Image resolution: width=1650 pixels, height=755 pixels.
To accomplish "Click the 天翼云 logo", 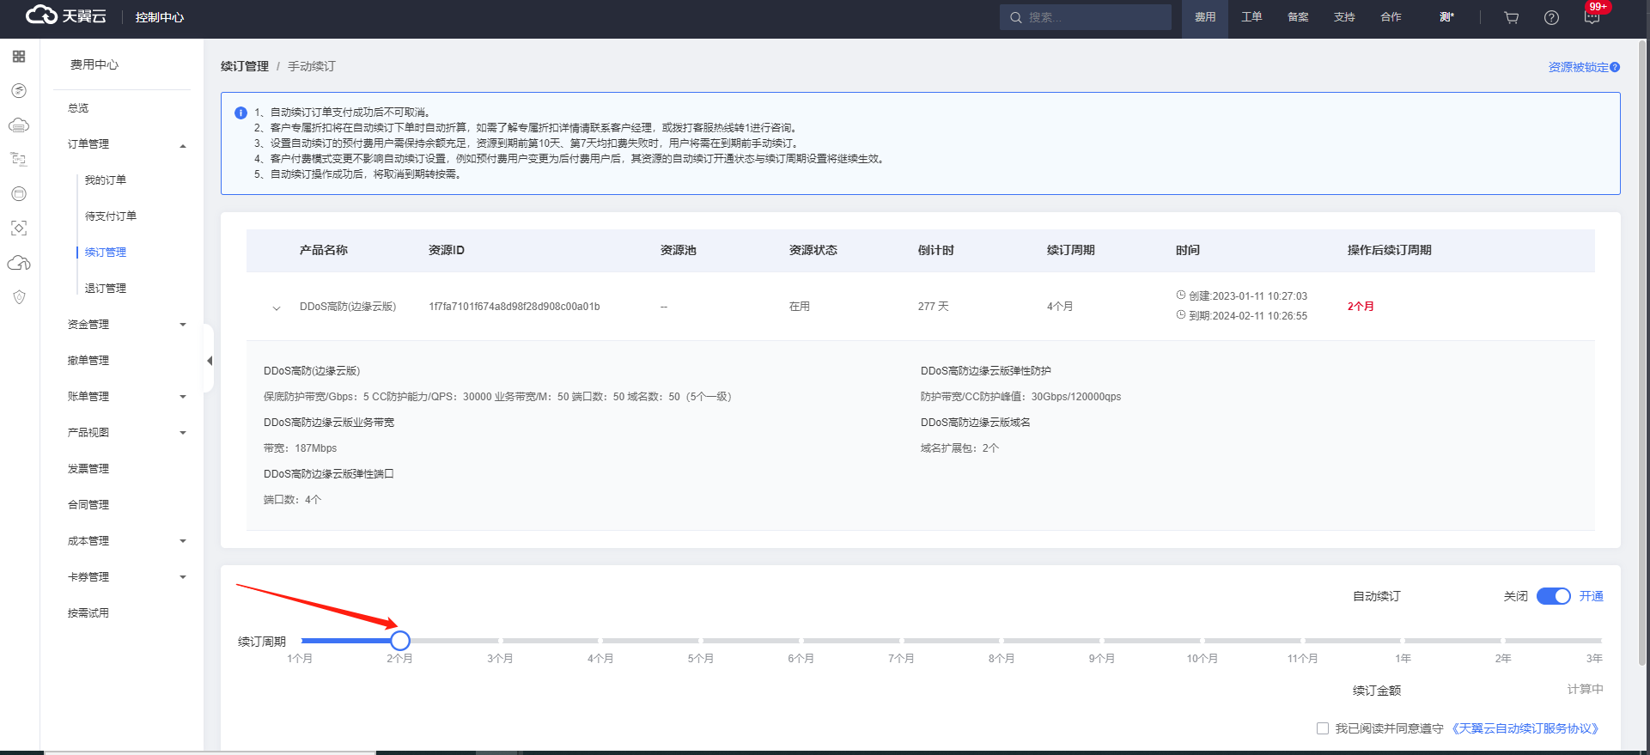I will click(x=66, y=16).
